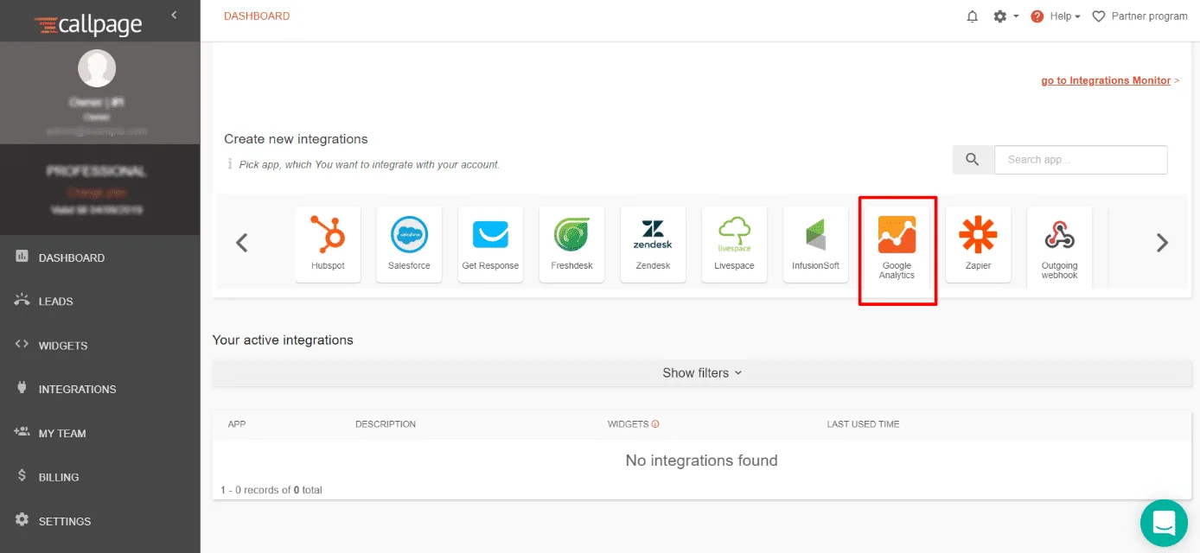Click the info icon beside Pick app hint

tap(230, 164)
